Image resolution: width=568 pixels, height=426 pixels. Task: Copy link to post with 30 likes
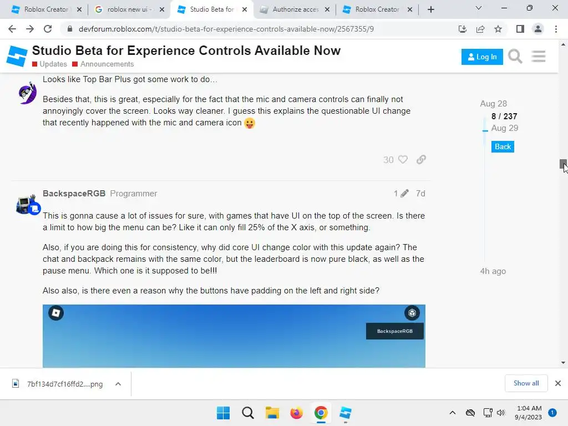click(x=421, y=159)
